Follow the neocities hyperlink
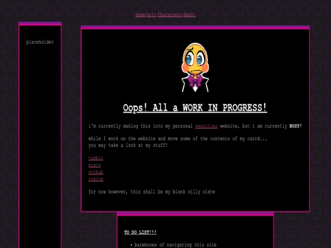The height and width of the screenshot is (248, 331). tap(206, 126)
